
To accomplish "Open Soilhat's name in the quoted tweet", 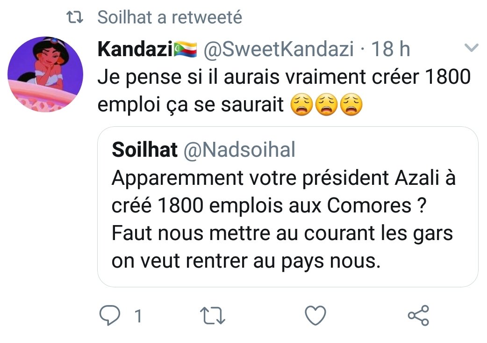I will click(x=145, y=150).
